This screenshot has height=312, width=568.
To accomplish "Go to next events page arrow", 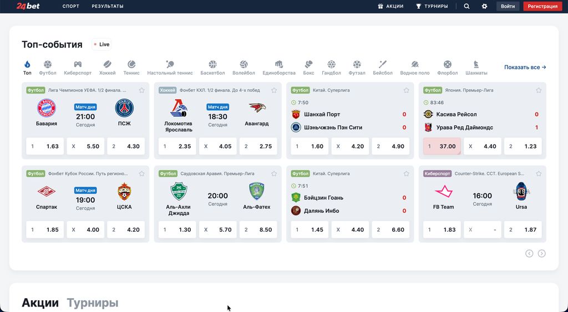I will pyautogui.click(x=541, y=253).
